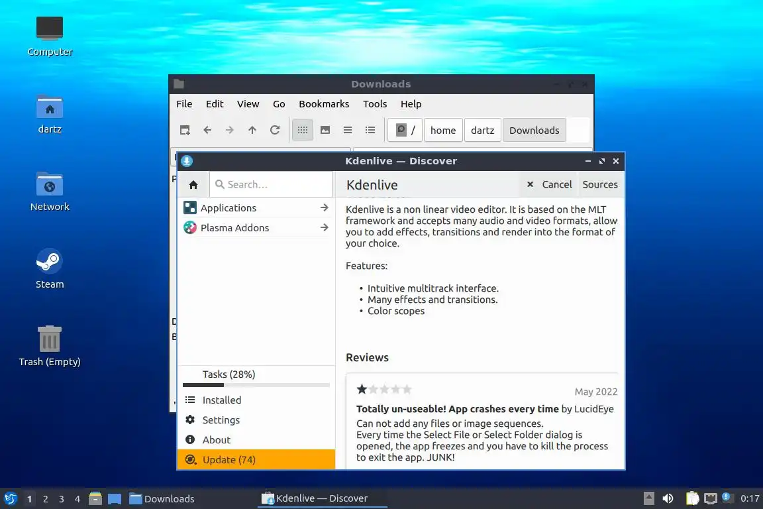Open the Trash (Empty) desktop icon
The image size is (763, 509).
pyautogui.click(x=50, y=346)
